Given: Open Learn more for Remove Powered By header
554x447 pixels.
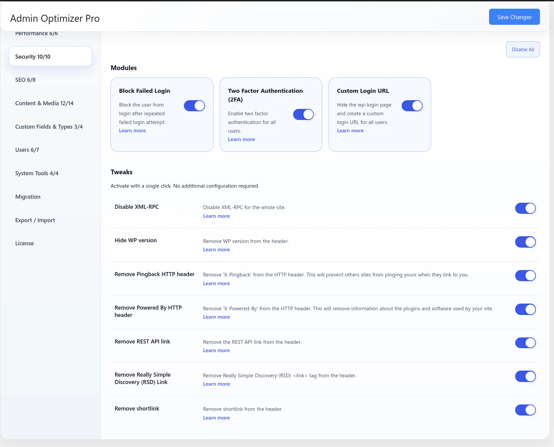Looking at the screenshot, I should point(216,317).
